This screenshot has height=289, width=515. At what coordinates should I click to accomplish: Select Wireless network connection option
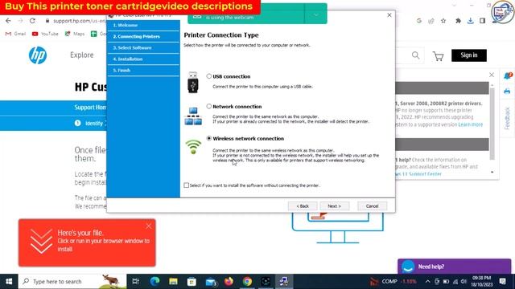[209, 138]
